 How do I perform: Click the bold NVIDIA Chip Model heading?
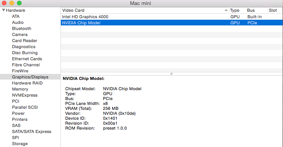(x=84, y=79)
